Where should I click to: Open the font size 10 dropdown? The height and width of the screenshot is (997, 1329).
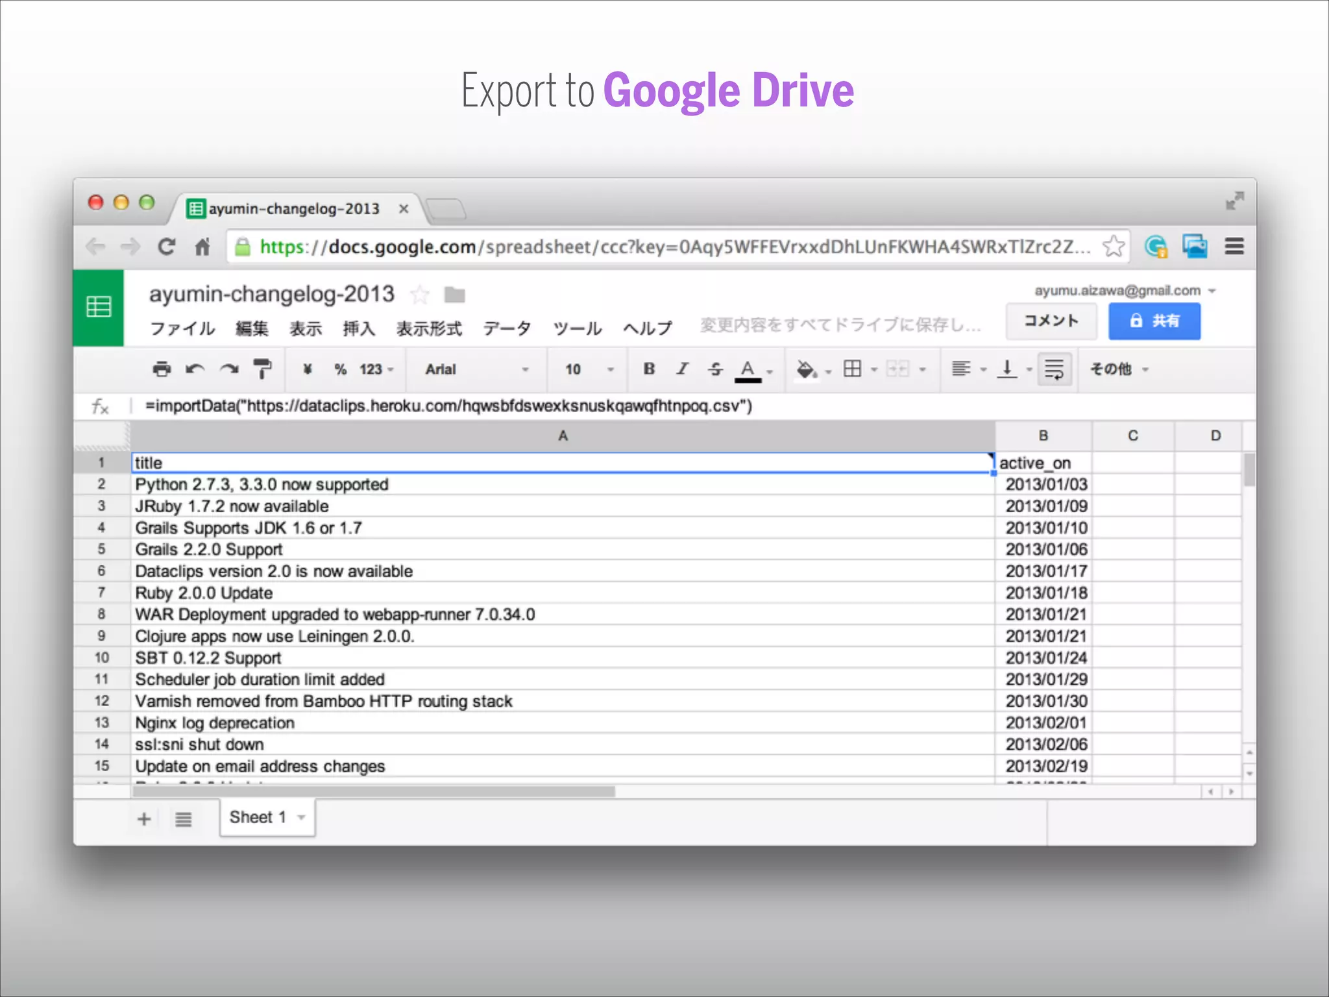pyautogui.click(x=589, y=369)
